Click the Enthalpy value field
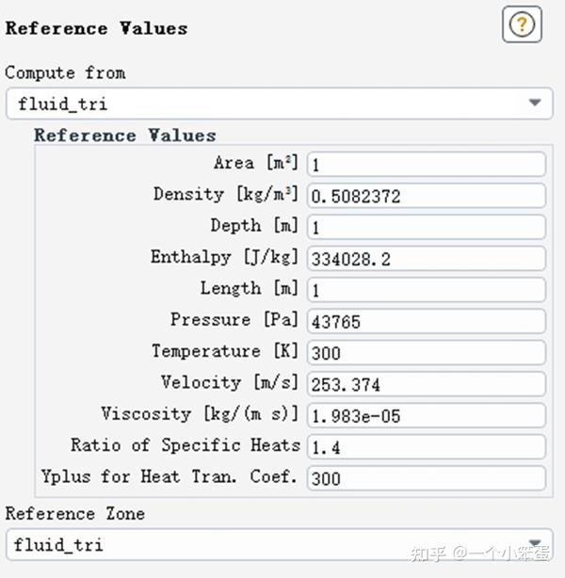Viewport: 565px width, 578px height. click(x=426, y=258)
